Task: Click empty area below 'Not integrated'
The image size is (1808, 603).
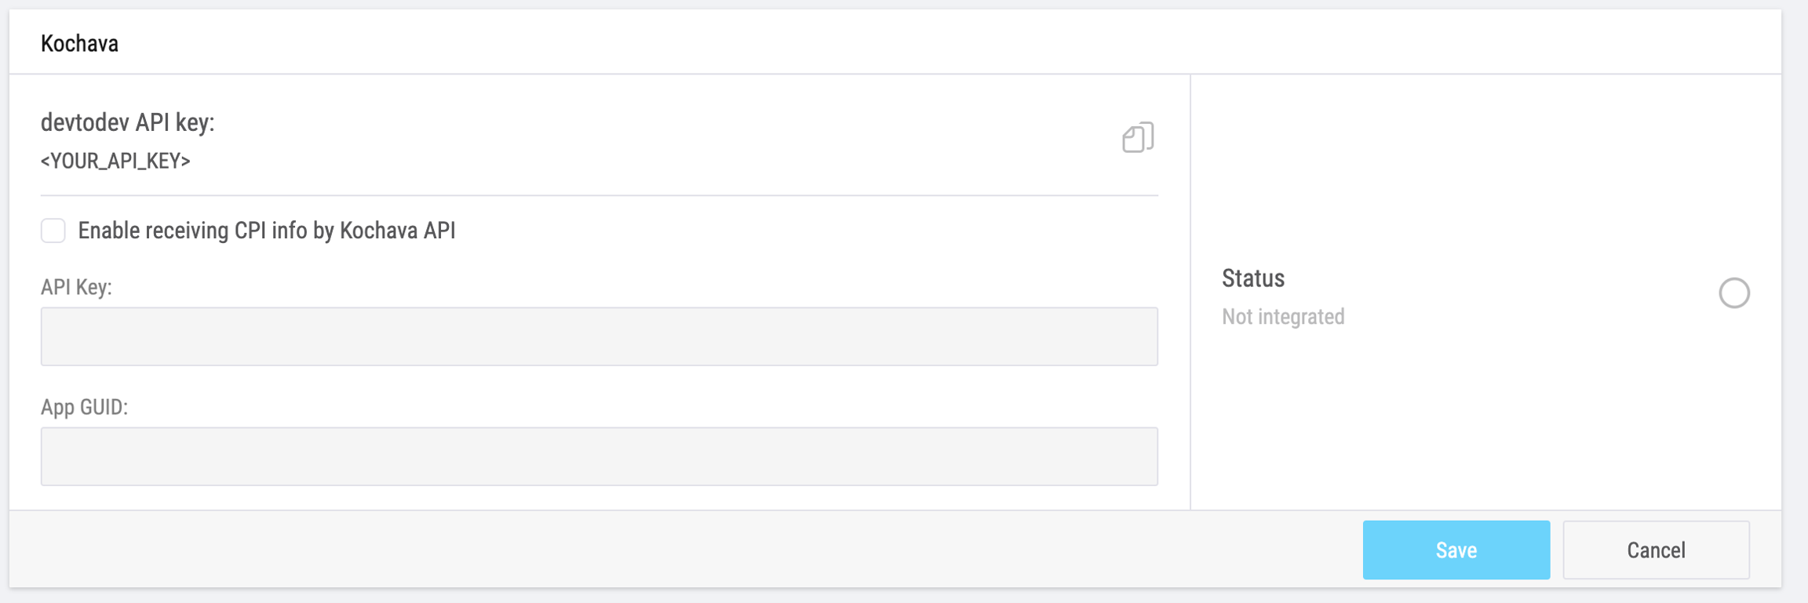Action: pos(1483,423)
